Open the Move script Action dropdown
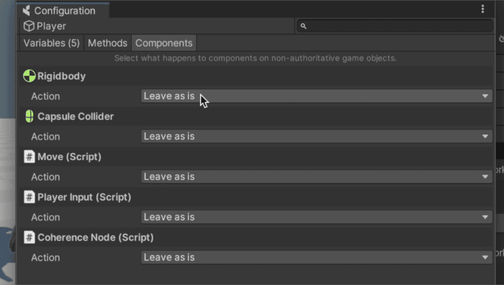The height and width of the screenshot is (285, 504). [316, 177]
